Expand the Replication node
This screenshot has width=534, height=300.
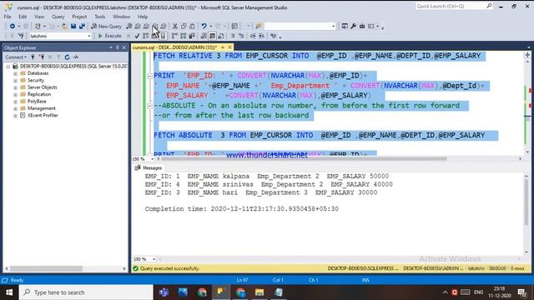point(15,94)
